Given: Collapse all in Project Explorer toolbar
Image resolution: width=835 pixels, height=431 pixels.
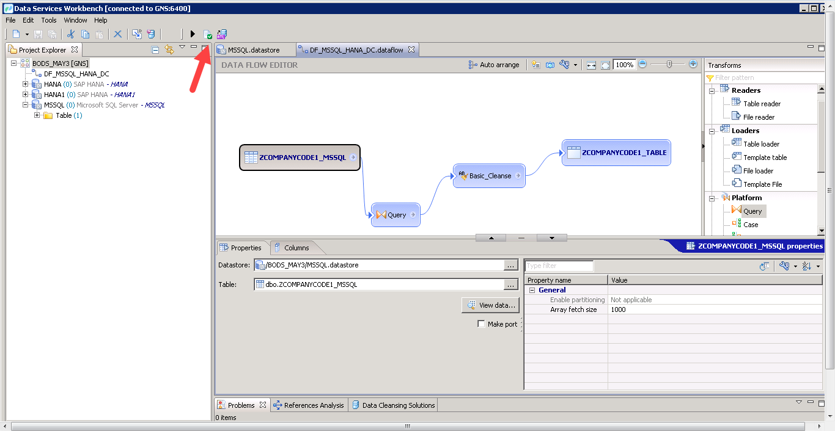Looking at the screenshot, I should click(155, 50).
